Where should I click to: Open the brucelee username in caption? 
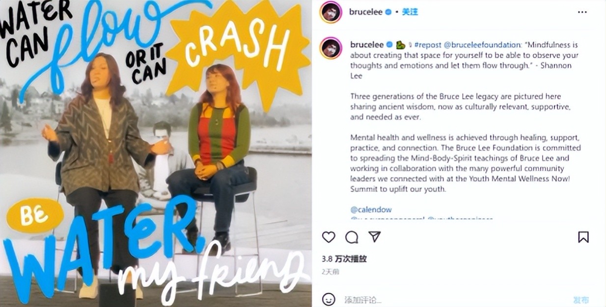pos(367,45)
